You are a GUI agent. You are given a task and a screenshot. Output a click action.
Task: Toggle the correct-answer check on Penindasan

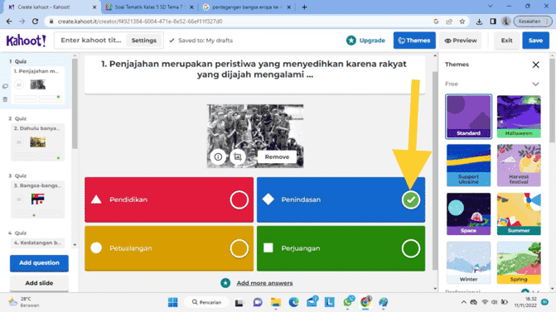[x=411, y=199]
